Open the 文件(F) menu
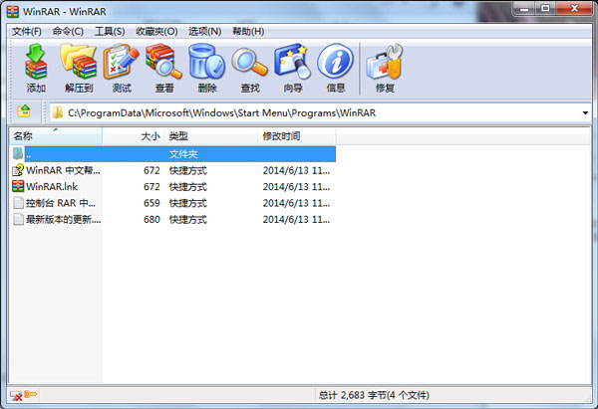Image resolution: width=598 pixels, height=409 pixels. (27, 31)
